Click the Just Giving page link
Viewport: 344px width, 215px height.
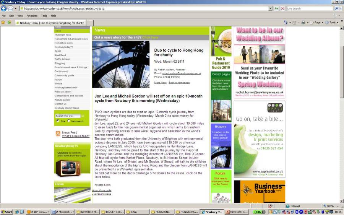pyautogui.click(x=101, y=194)
